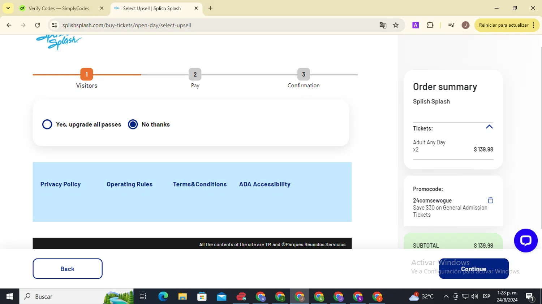Select the 'No thanks' radio option
Image resolution: width=542 pixels, height=304 pixels.
click(x=133, y=124)
